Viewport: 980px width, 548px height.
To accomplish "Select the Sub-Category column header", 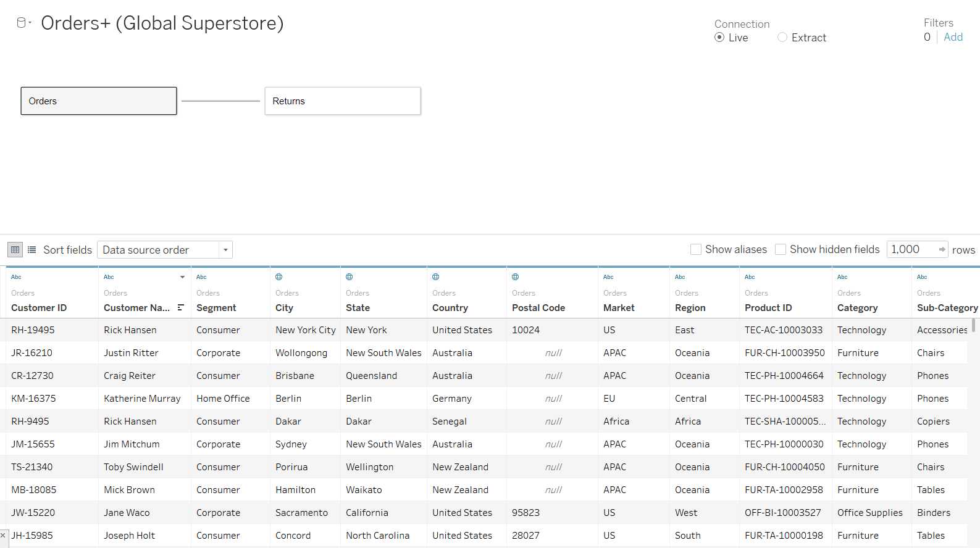I will coord(947,307).
